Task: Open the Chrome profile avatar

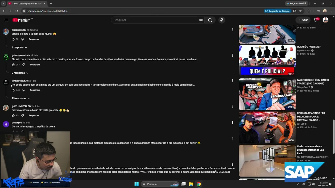Action: (325, 11)
